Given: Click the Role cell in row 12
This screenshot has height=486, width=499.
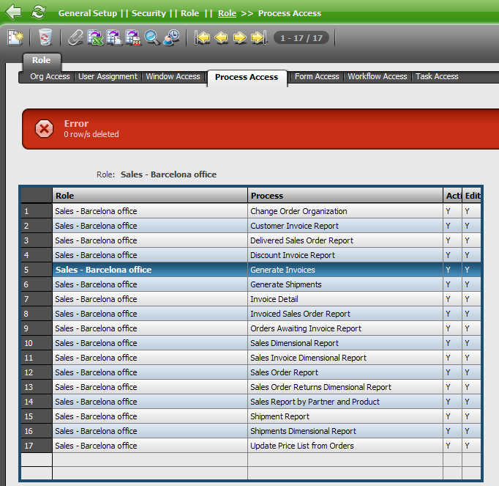Looking at the screenshot, I should [150, 372].
